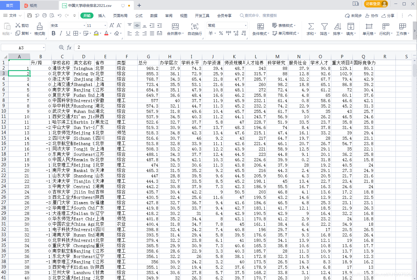Toggle Underline formatting
417x280 pixels.
tap(68, 33)
